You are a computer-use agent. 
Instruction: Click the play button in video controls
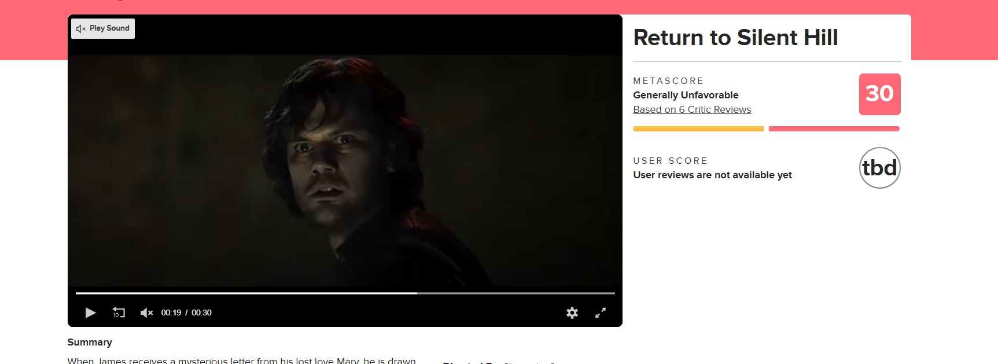pos(90,312)
